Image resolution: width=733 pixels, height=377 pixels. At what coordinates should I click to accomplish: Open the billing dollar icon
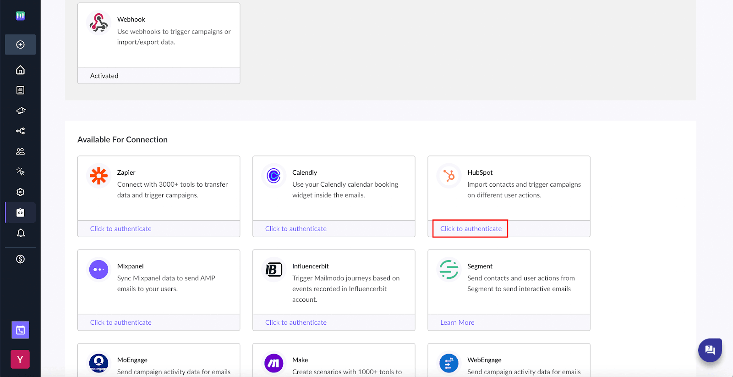coord(20,259)
